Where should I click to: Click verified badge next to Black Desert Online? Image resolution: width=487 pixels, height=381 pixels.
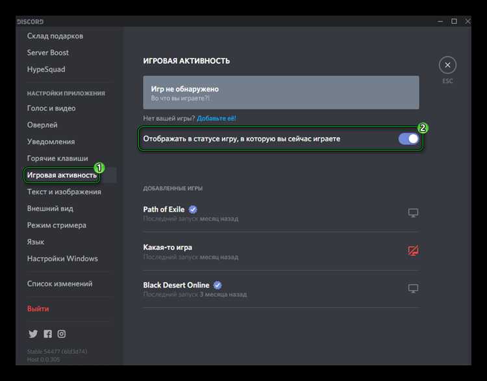click(218, 285)
